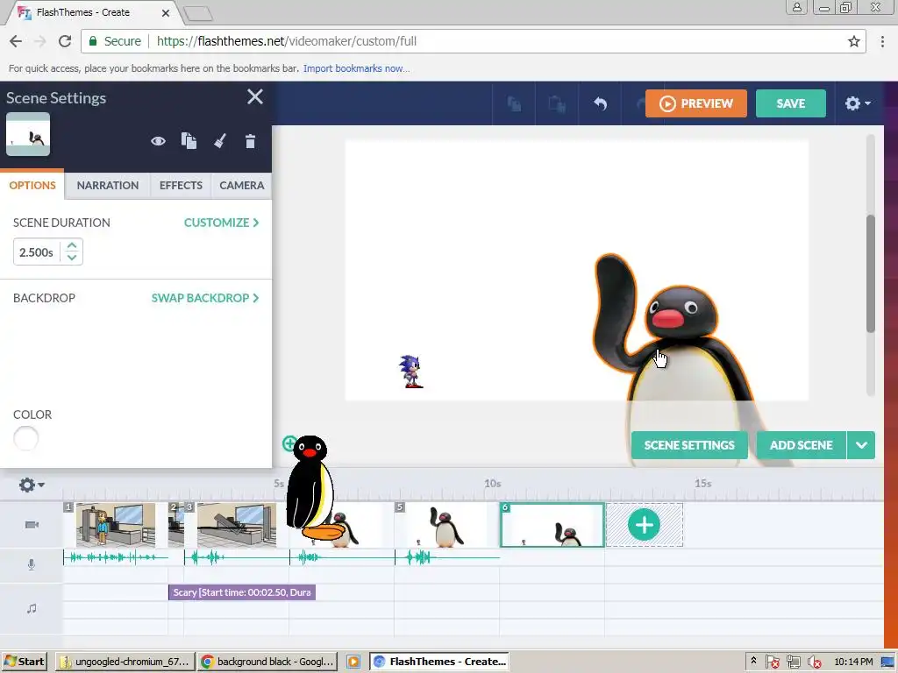Screen dimensions: 898x673
Task: Select scene 3 thumbnail in timeline
Action: 237,525
